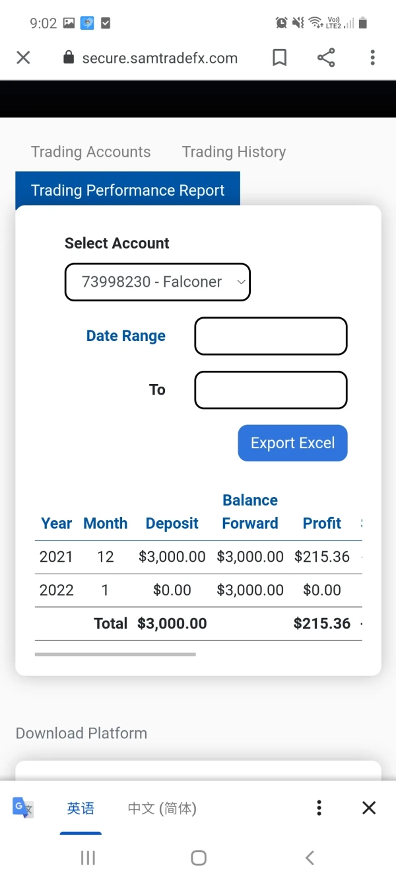This screenshot has height=881, width=396.
Task: Focus the To date input field
Action: tap(271, 390)
